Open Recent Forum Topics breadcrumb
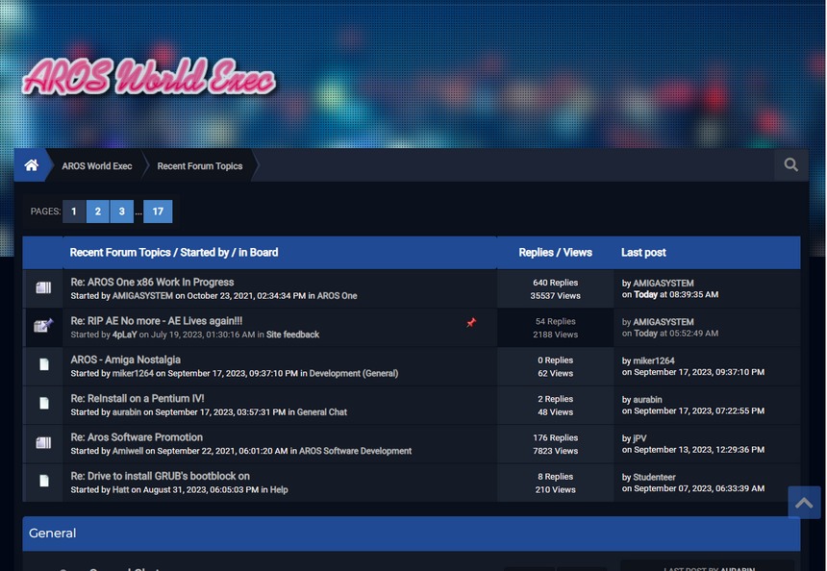827x571 pixels. pos(200,166)
